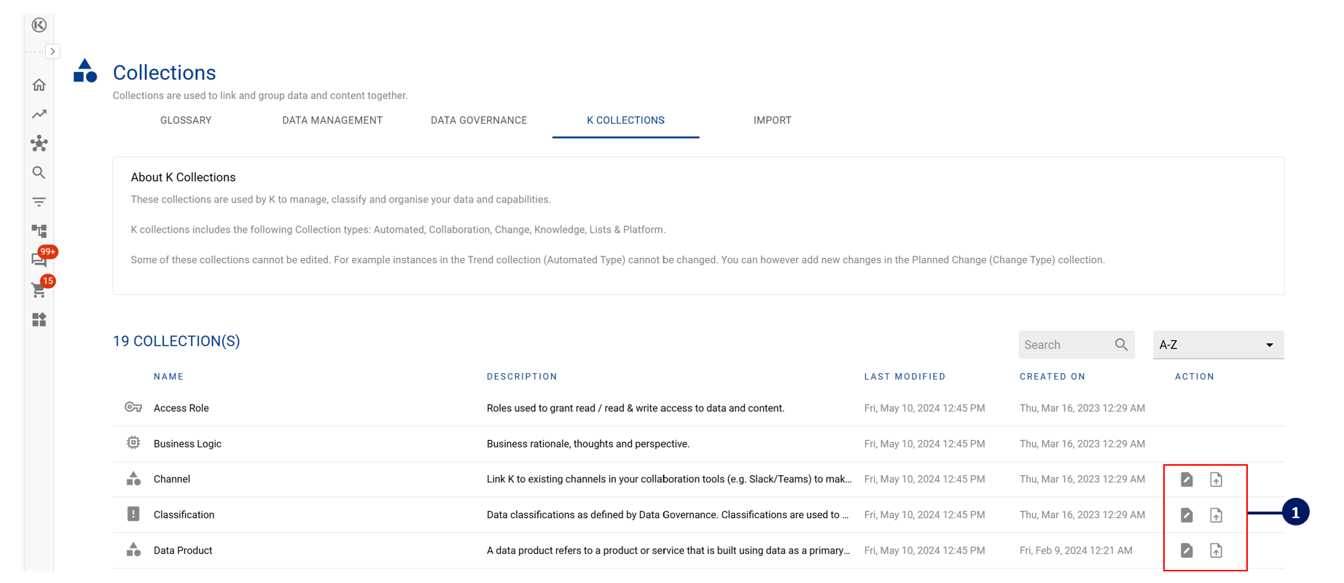Click the sidebar search magnifier icon

coord(39,173)
